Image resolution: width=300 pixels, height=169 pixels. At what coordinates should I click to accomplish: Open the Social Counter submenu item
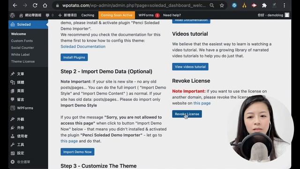click(x=22, y=48)
